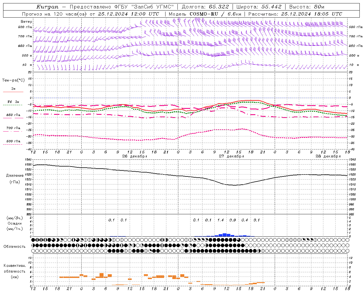Click the 700 гПа temperature legend entry

(13, 128)
